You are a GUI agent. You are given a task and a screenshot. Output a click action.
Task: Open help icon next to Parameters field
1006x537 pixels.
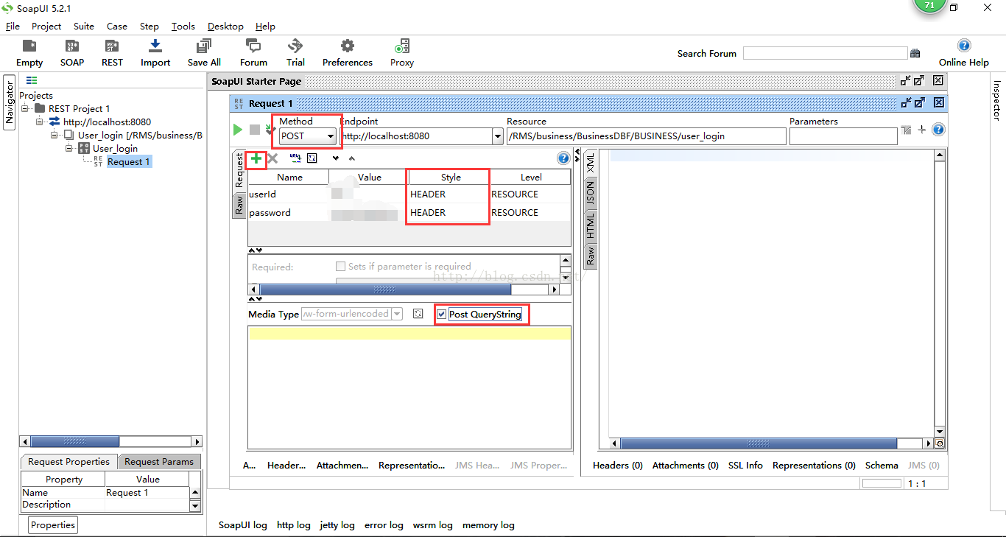click(x=938, y=130)
